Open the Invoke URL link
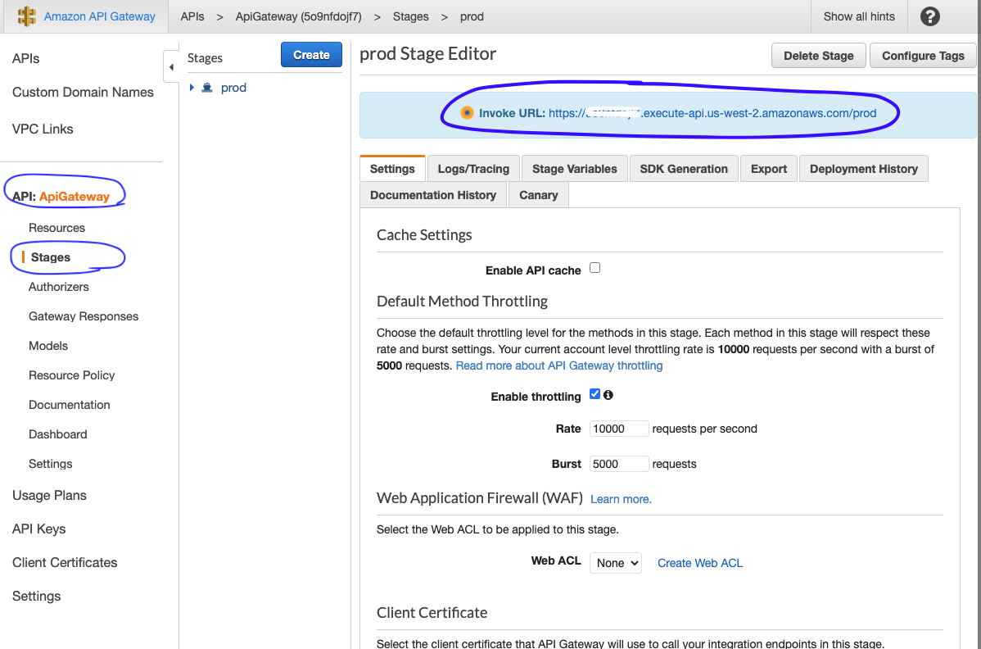Image resolution: width=981 pixels, height=649 pixels. tap(712, 113)
